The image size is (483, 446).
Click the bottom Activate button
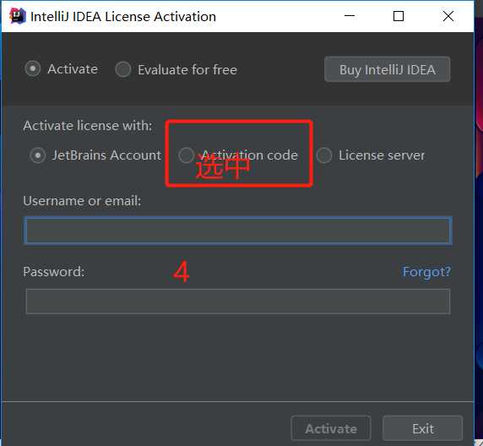pyautogui.click(x=331, y=428)
